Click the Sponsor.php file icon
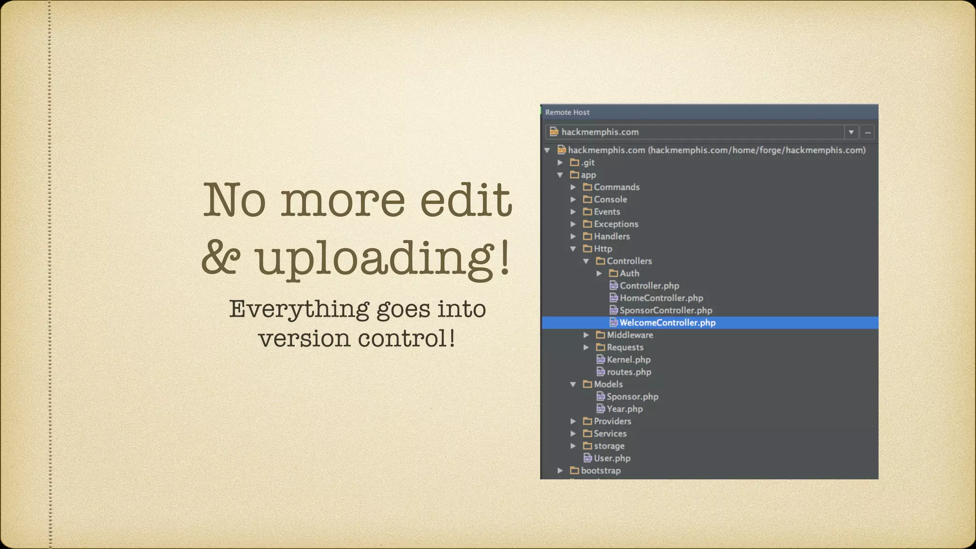Image resolution: width=976 pixels, height=549 pixels. [x=601, y=396]
